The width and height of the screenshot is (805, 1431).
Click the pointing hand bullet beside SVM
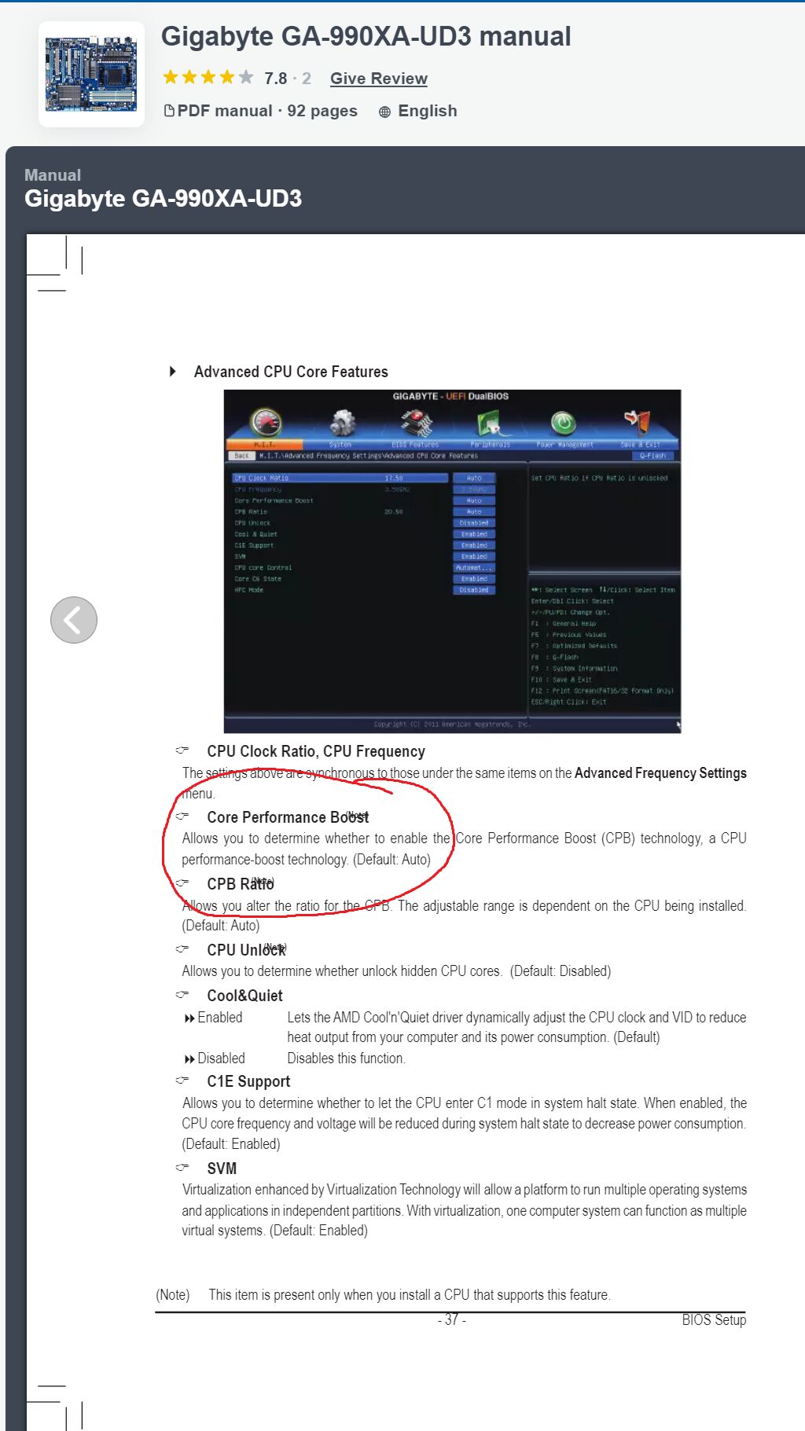point(182,1167)
